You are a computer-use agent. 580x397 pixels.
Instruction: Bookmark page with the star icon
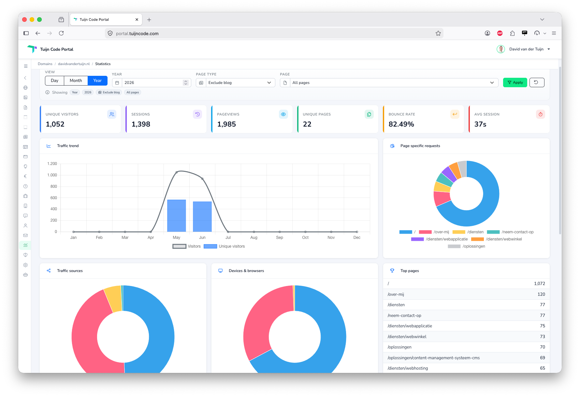pyautogui.click(x=438, y=33)
